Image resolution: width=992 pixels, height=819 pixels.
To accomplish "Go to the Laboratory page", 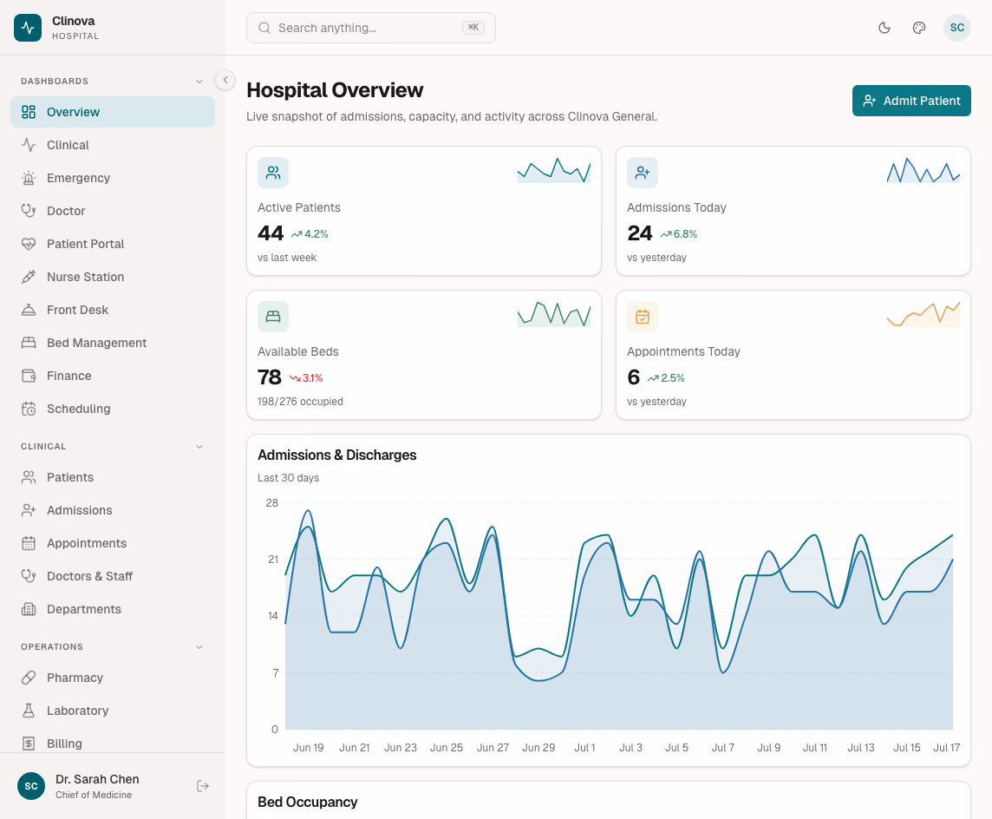I will click(113, 711).
